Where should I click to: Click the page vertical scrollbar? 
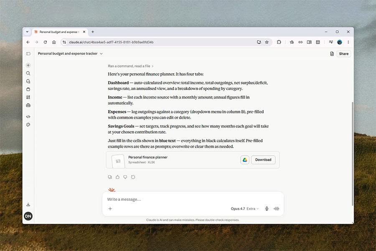click(352, 154)
